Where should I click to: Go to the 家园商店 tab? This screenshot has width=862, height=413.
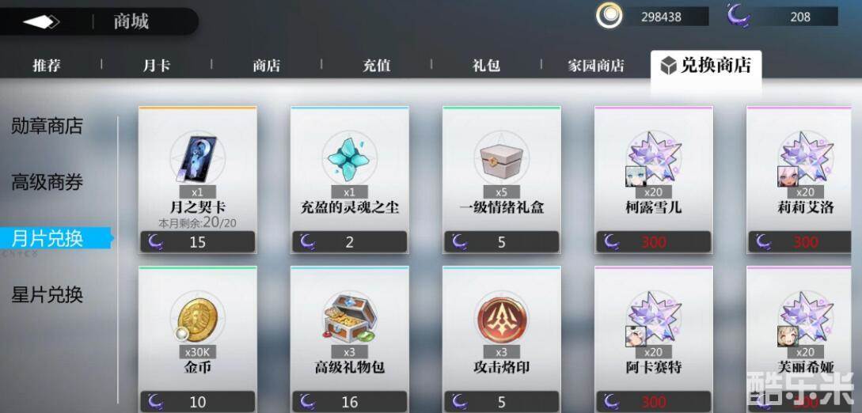pyautogui.click(x=596, y=66)
